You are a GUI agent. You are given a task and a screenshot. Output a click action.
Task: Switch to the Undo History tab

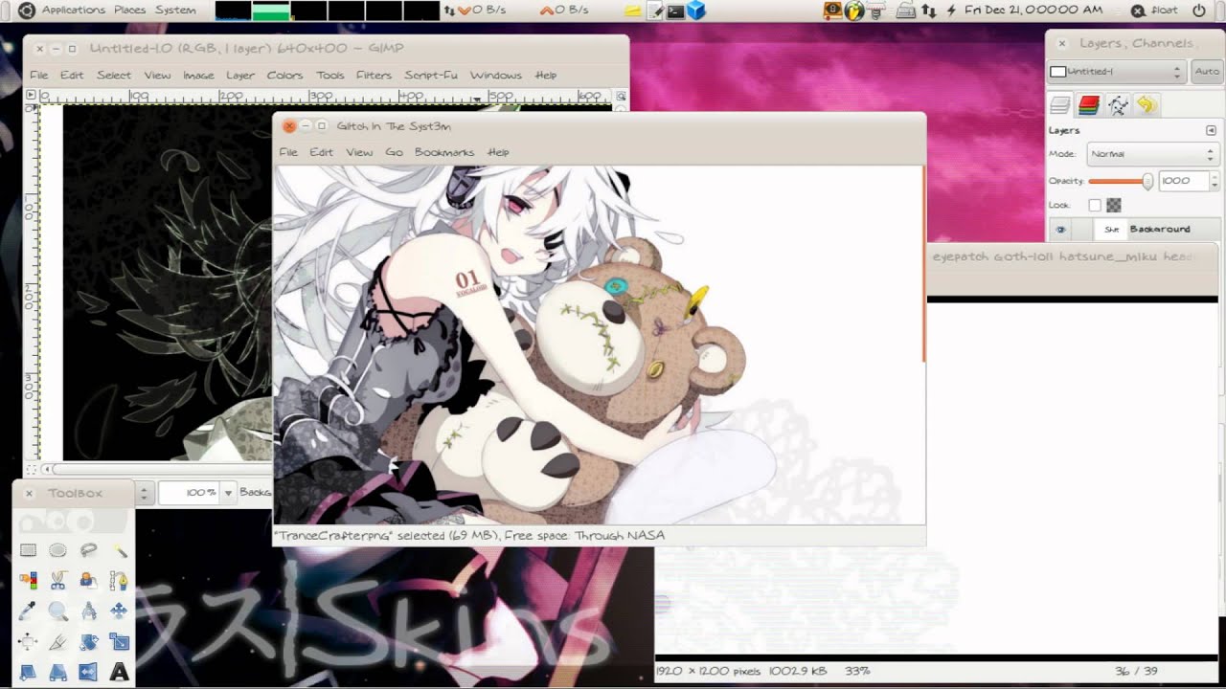click(1147, 105)
